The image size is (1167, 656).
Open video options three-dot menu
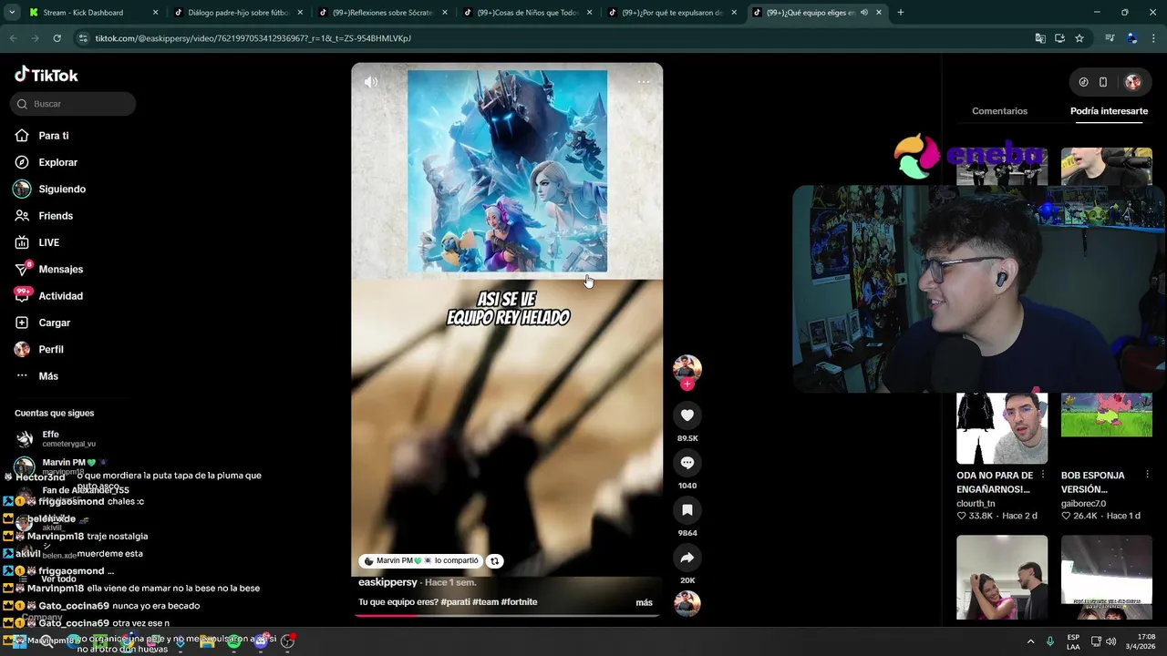pos(644,82)
